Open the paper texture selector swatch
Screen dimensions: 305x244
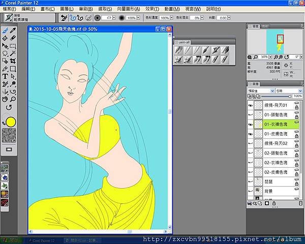[9, 135]
